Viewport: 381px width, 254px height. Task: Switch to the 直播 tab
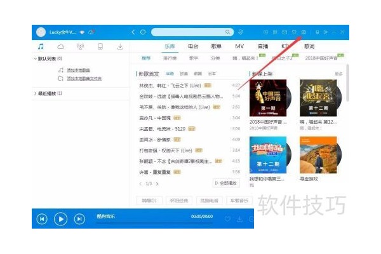click(263, 46)
